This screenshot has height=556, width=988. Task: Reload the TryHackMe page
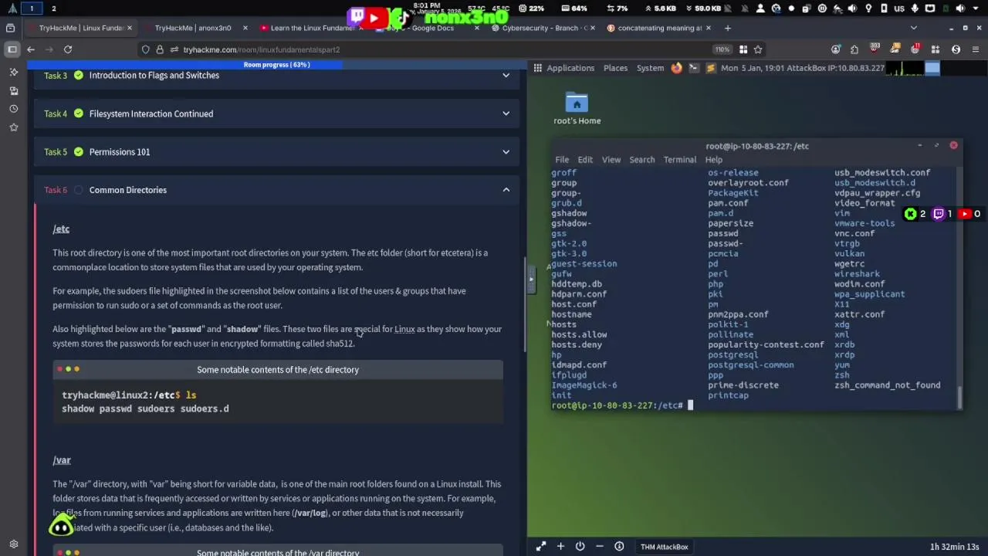point(68,49)
